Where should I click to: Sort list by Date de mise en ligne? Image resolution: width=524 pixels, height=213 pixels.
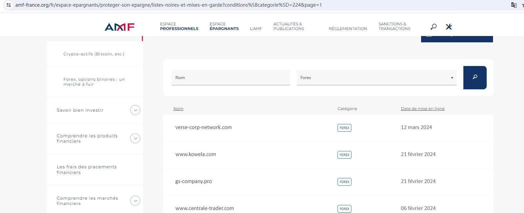422,109
